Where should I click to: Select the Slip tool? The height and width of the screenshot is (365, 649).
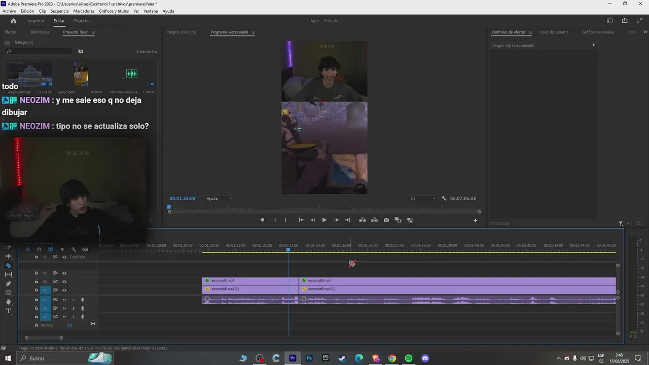(x=9, y=274)
